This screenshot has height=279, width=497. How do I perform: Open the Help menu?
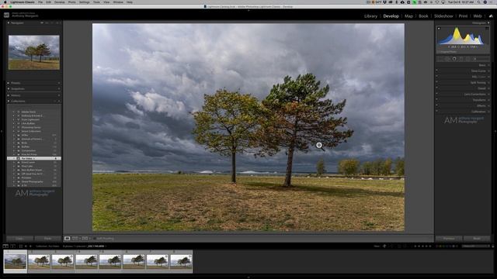pyautogui.click(x=130, y=2)
